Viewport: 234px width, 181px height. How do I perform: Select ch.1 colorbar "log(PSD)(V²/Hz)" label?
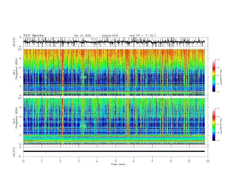tap(221, 77)
